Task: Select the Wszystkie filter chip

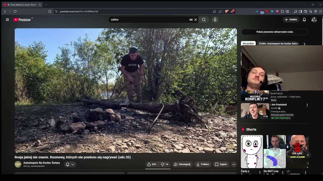Action: pos(248,43)
